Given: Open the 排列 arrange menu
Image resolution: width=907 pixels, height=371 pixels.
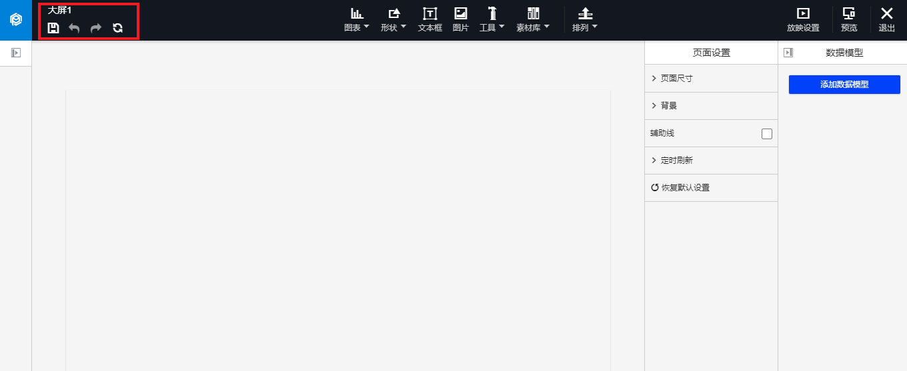Looking at the screenshot, I should coord(585,20).
